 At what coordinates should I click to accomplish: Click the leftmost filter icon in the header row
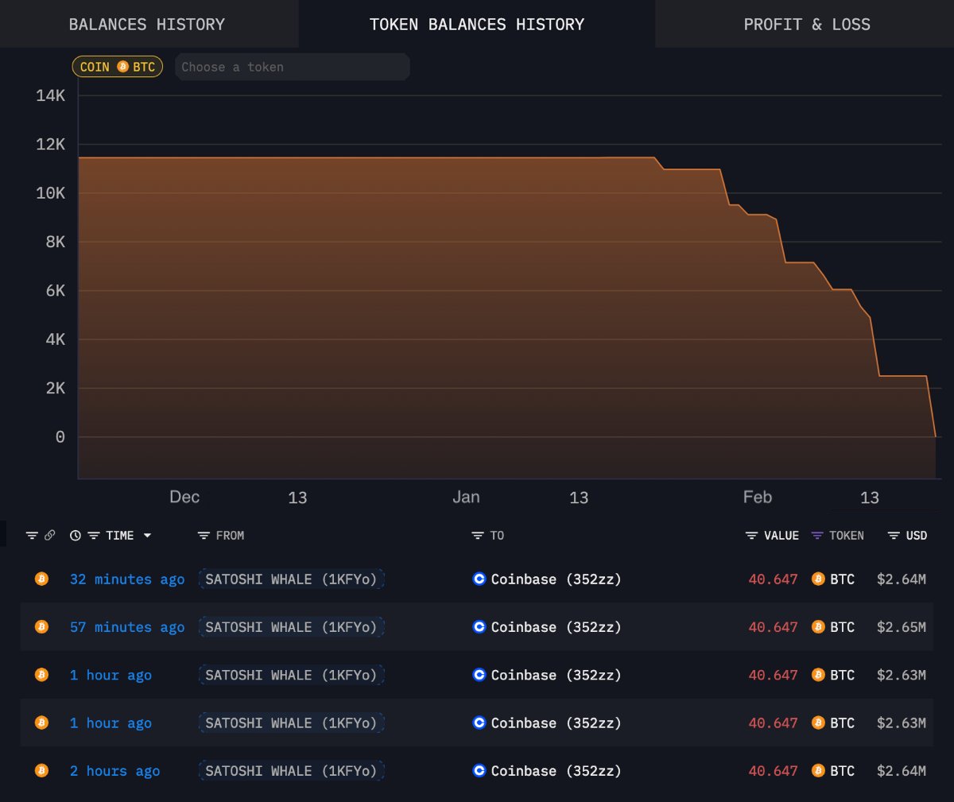(30, 535)
